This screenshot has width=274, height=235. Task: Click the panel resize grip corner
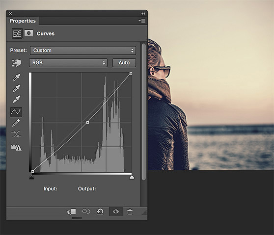click(x=144, y=212)
